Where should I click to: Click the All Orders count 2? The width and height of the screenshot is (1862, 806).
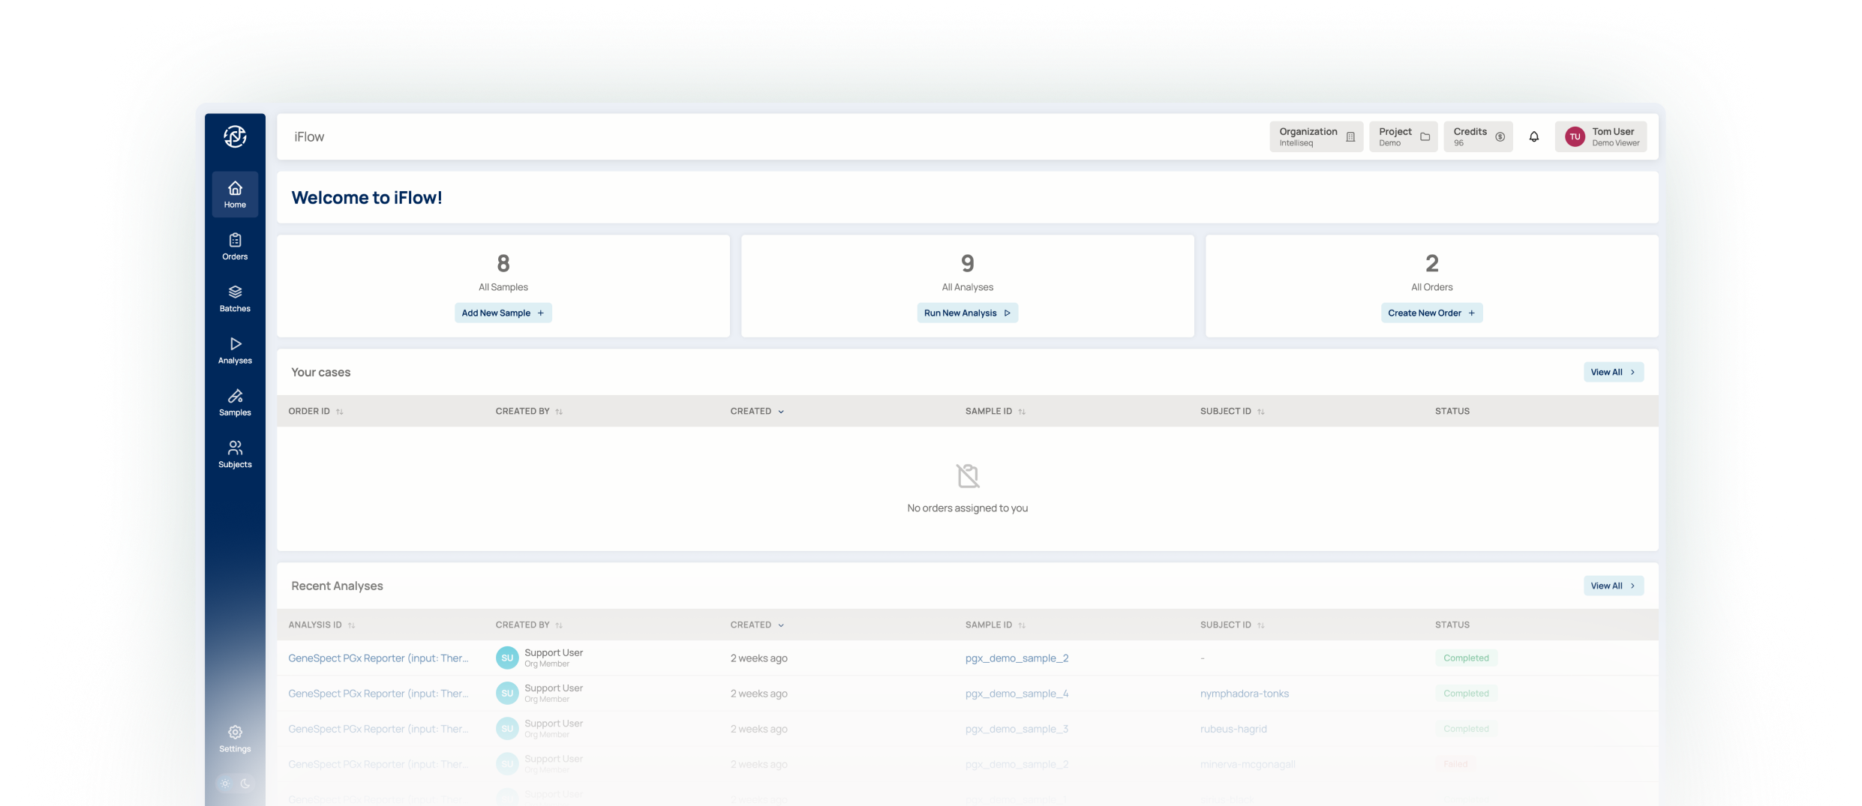pyautogui.click(x=1432, y=263)
